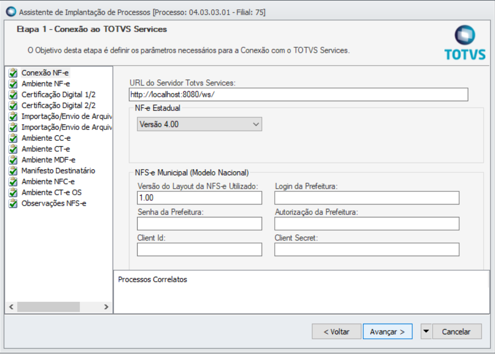Click the check icon beside Ambiente NF-e
Image resolution: width=495 pixels, height=354 pixels.
coord(13,84)
